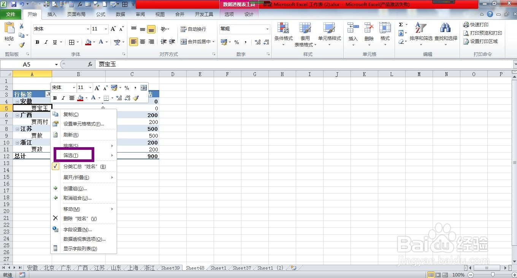This screenshot has width=517, height=278.
Task: Select middle vertical alignment
Action: [x=143, y=29]
